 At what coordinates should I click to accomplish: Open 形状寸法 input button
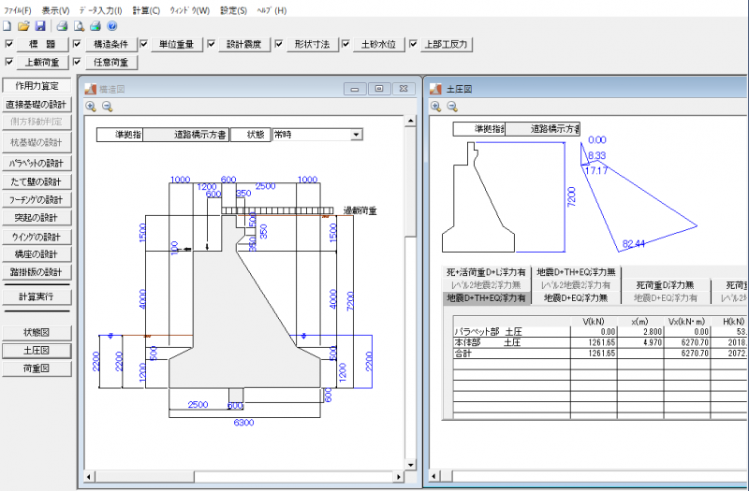coord(312,44)
